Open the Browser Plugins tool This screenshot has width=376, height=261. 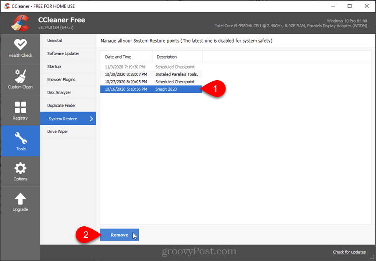[68, 79]
